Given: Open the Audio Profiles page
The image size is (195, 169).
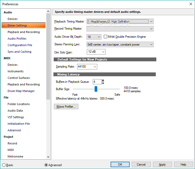Looking at the screenshot, I should pyautogui.click(x=17, y=39).
